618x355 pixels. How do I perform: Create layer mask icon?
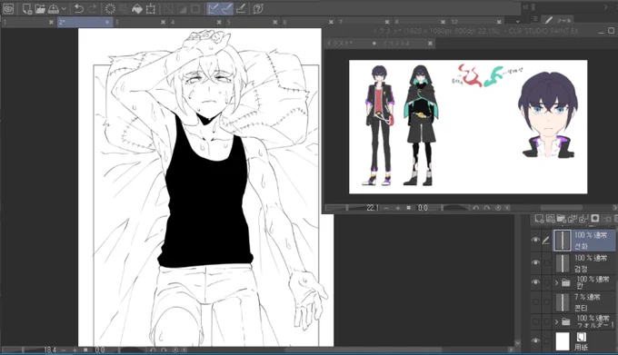pos(595,219)
